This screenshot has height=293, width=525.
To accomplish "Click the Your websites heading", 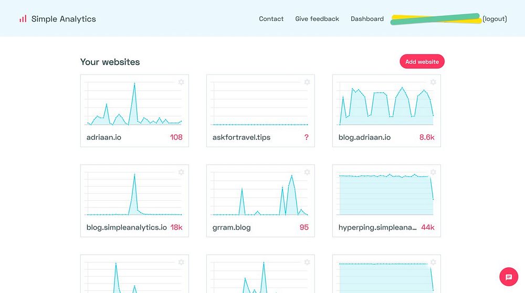I will [110, 62].
